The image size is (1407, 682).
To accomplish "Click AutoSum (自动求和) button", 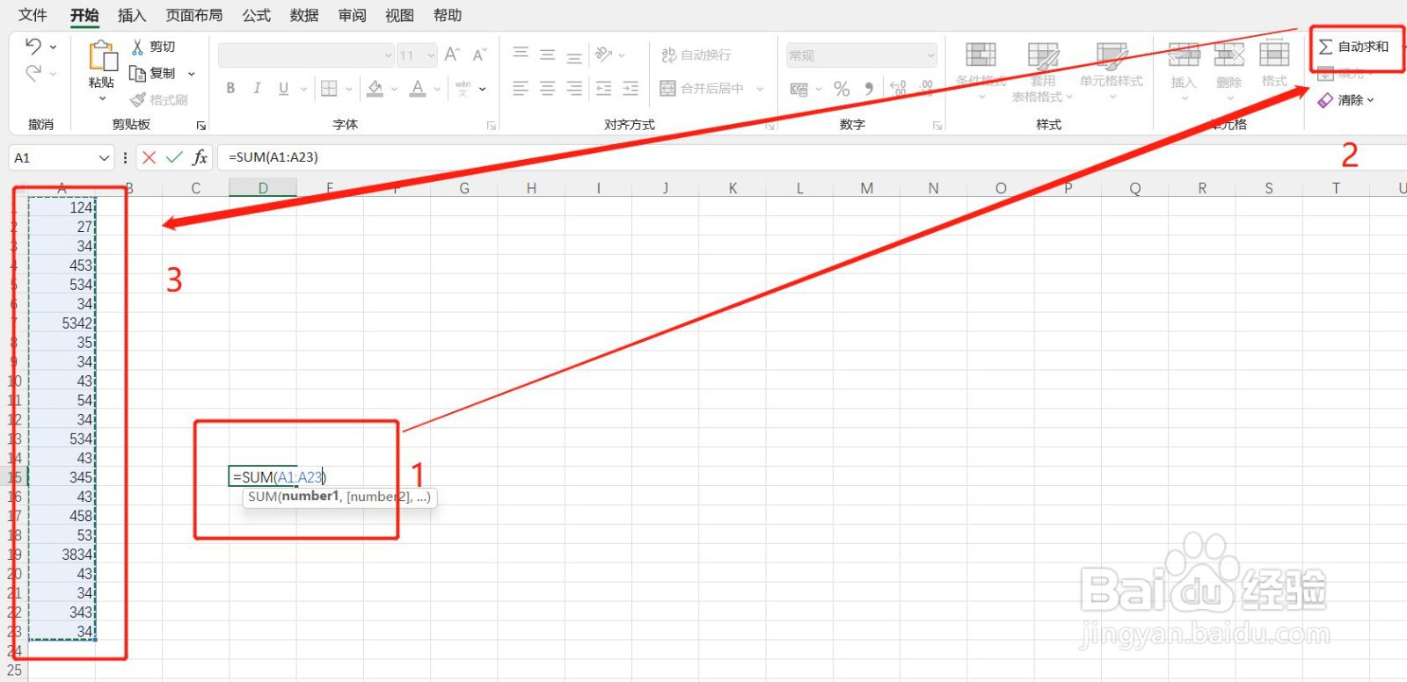I will pos(1353,47).
